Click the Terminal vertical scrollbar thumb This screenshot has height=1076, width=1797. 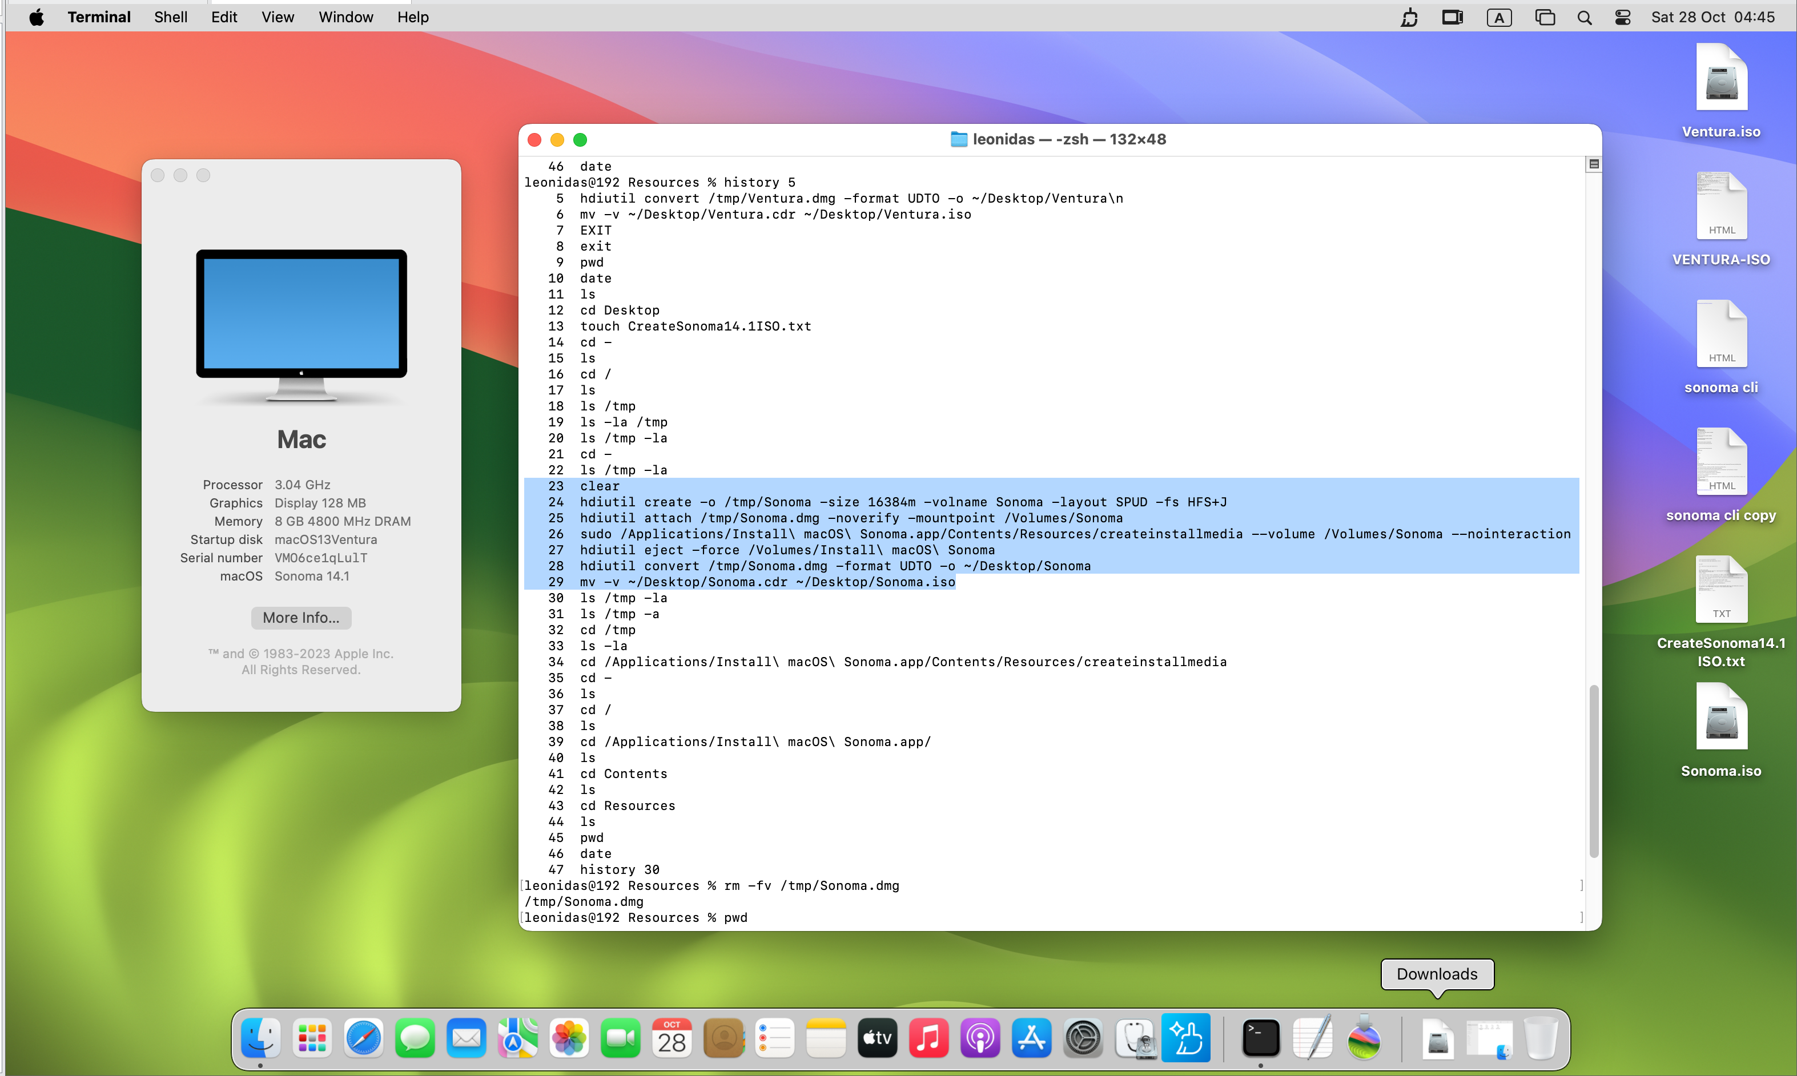tap(1593, 772)
